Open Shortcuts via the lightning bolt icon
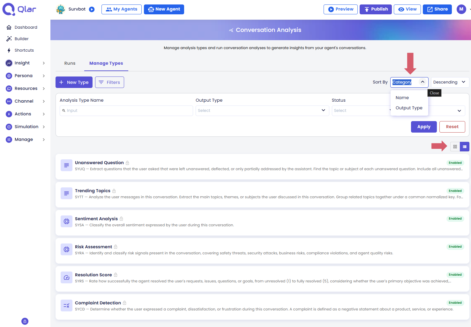This screenshot has height=327, width=471. [x=9, y=50]
